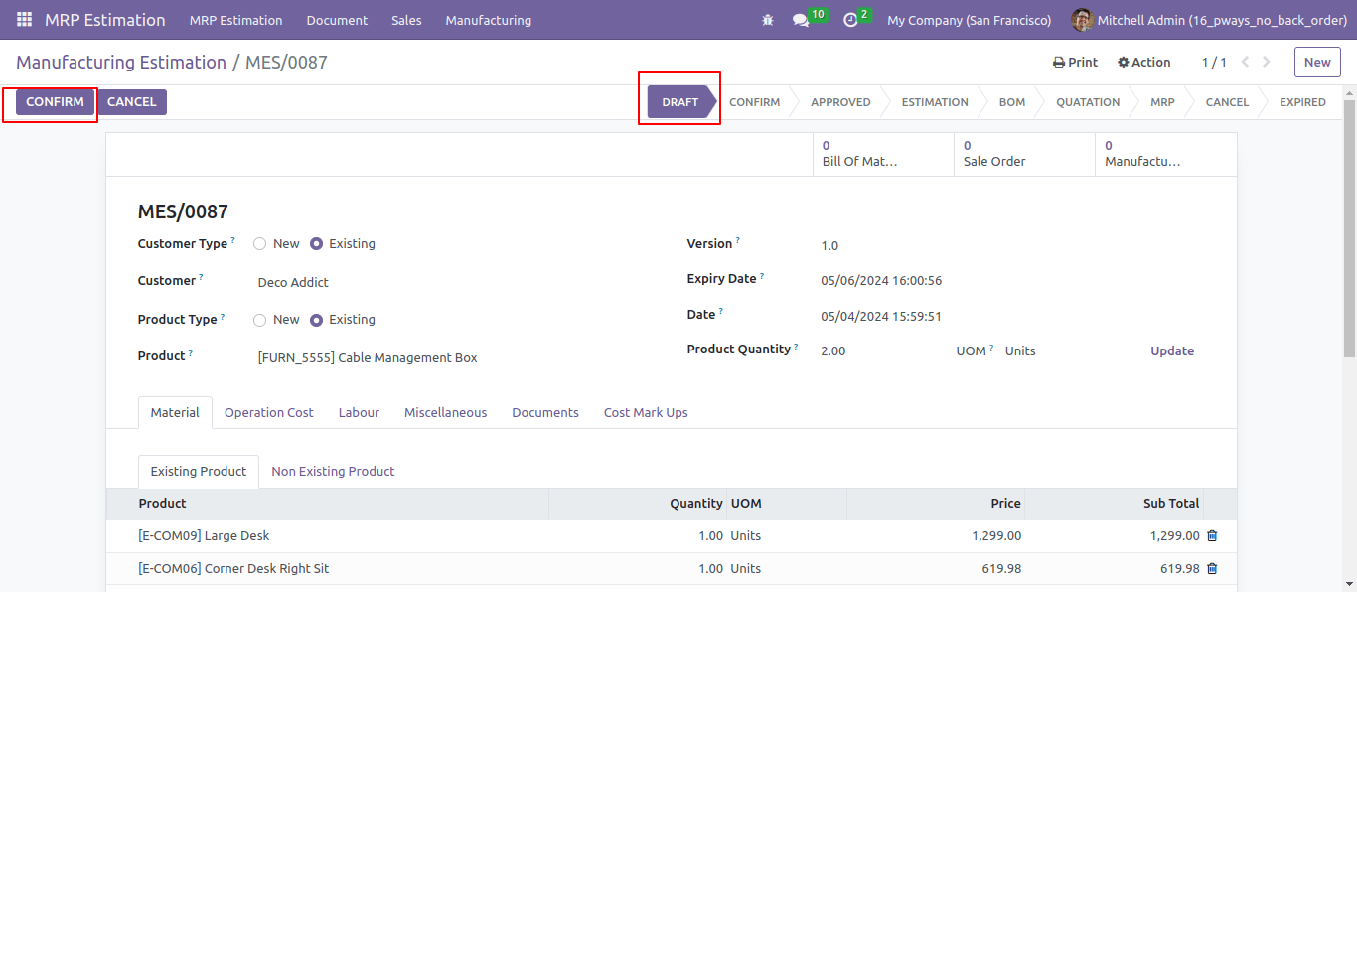Select Existing customer type radio
The height and width of the screenshot is (979, 1357).
[316, 244]
